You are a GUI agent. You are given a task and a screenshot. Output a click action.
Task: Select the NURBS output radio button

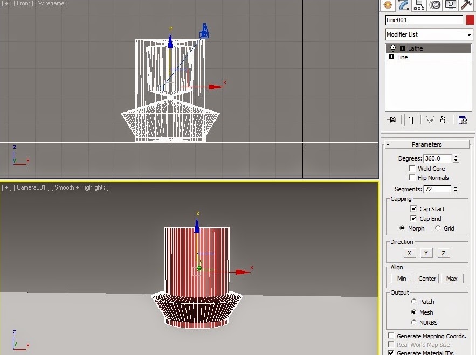point(415,322)
